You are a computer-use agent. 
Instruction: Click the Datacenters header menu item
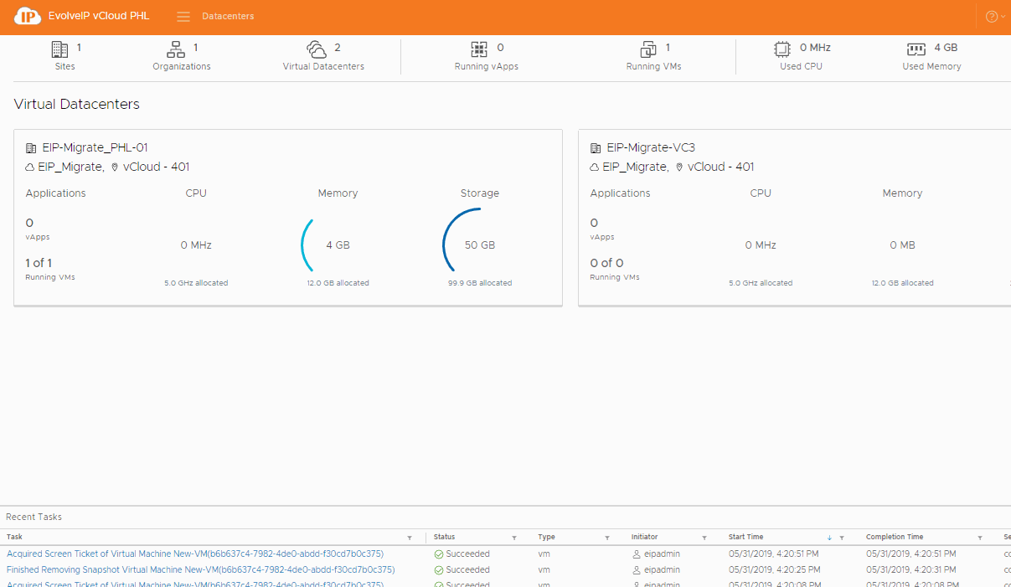pos(228,17)
